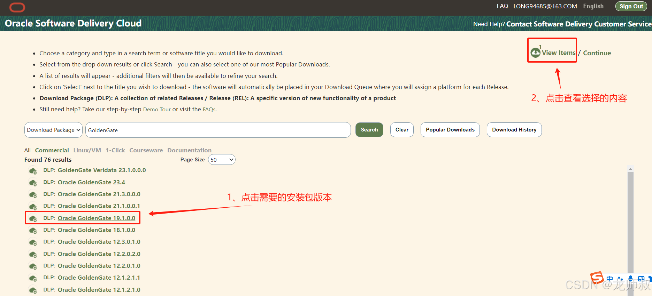Open DLP: Oracle GoldenGate 19.1.0.0
The width and height of the screenshot is (652, 296).
[x=97, y=218]
